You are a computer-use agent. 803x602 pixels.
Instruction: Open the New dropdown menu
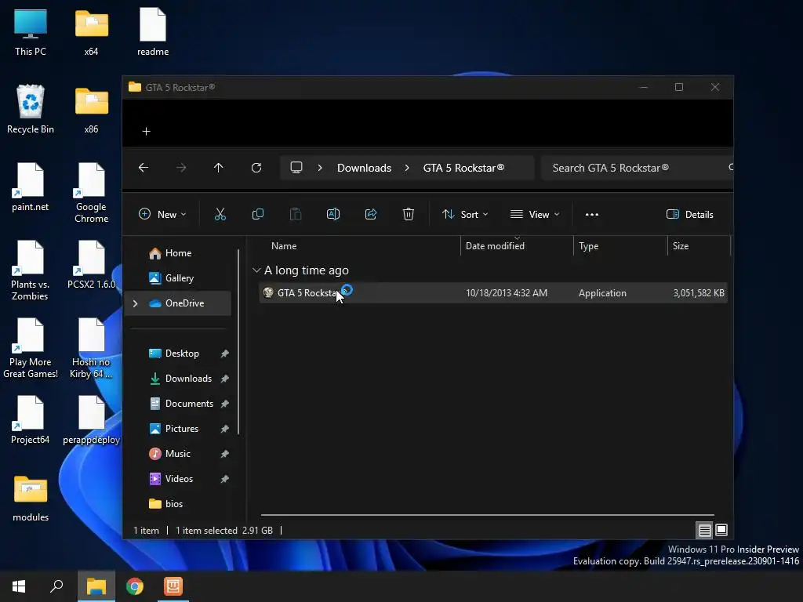click(162, 215)
